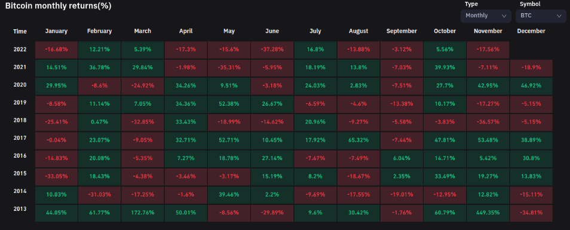Click the -33.05% January 2015 cell

coord(56,177)
